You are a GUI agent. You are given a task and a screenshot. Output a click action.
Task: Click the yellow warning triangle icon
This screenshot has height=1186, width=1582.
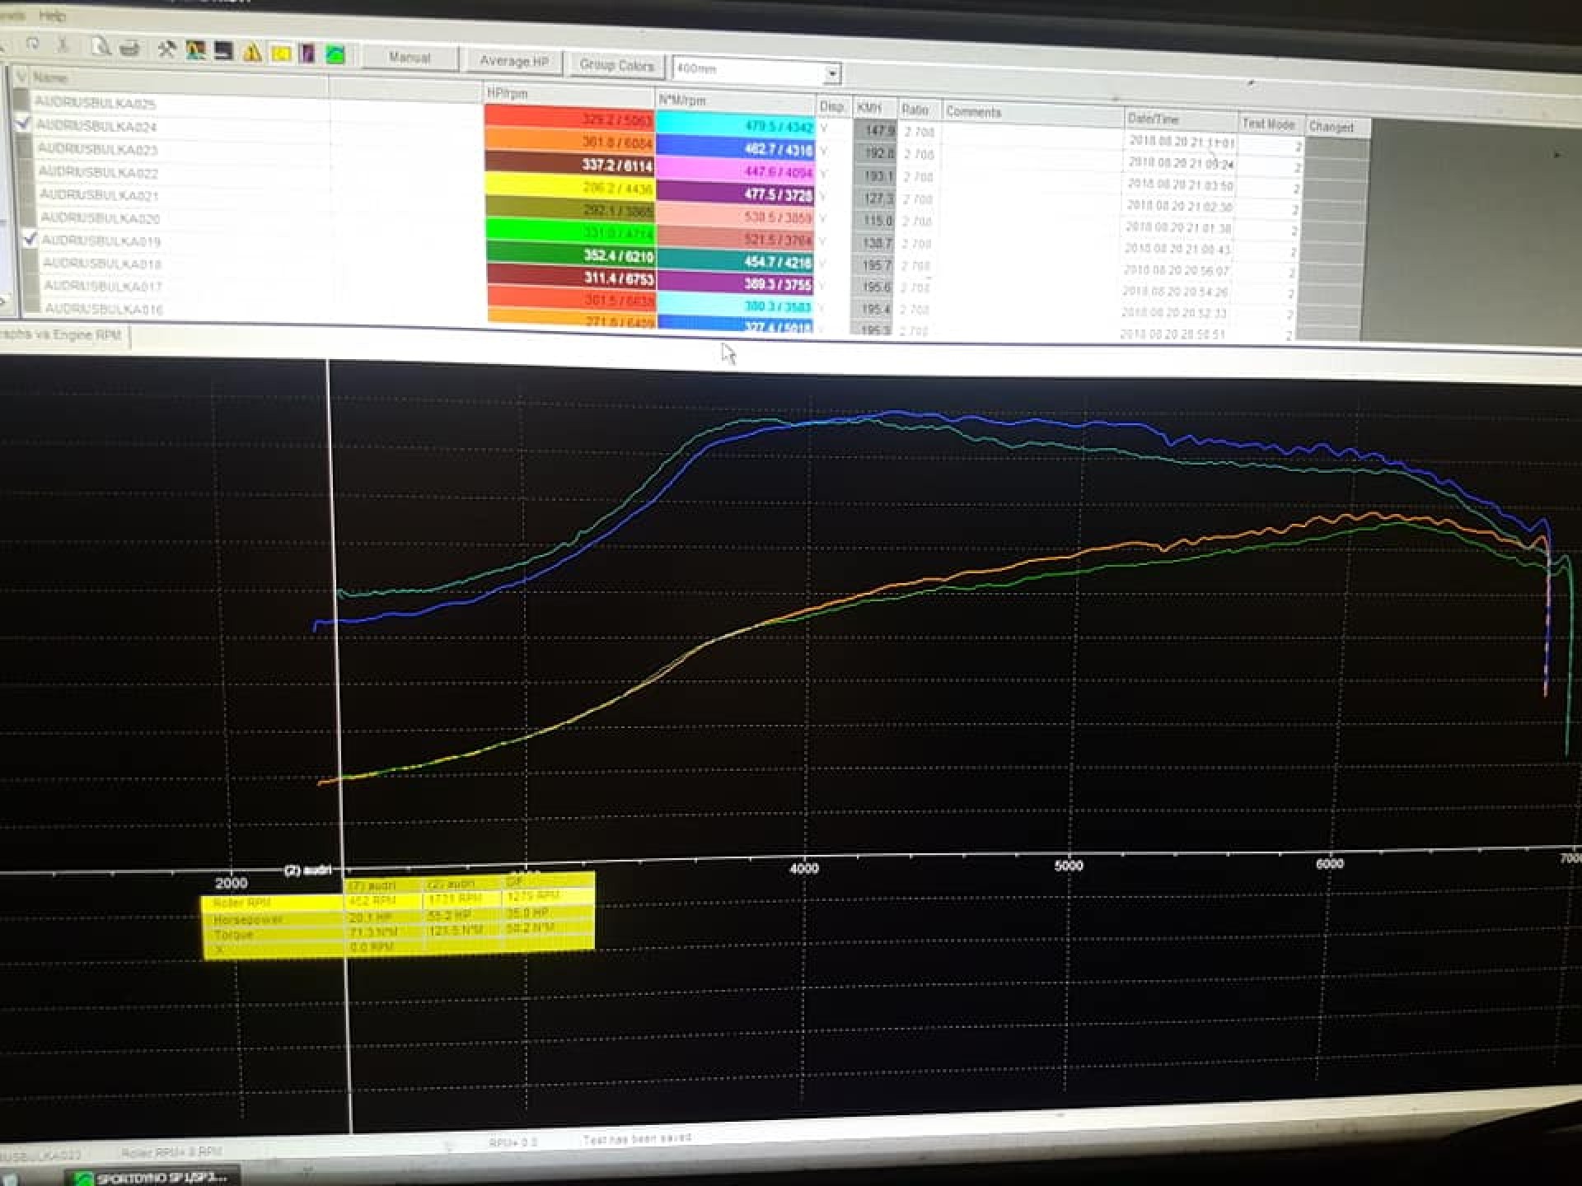[252, 53]
